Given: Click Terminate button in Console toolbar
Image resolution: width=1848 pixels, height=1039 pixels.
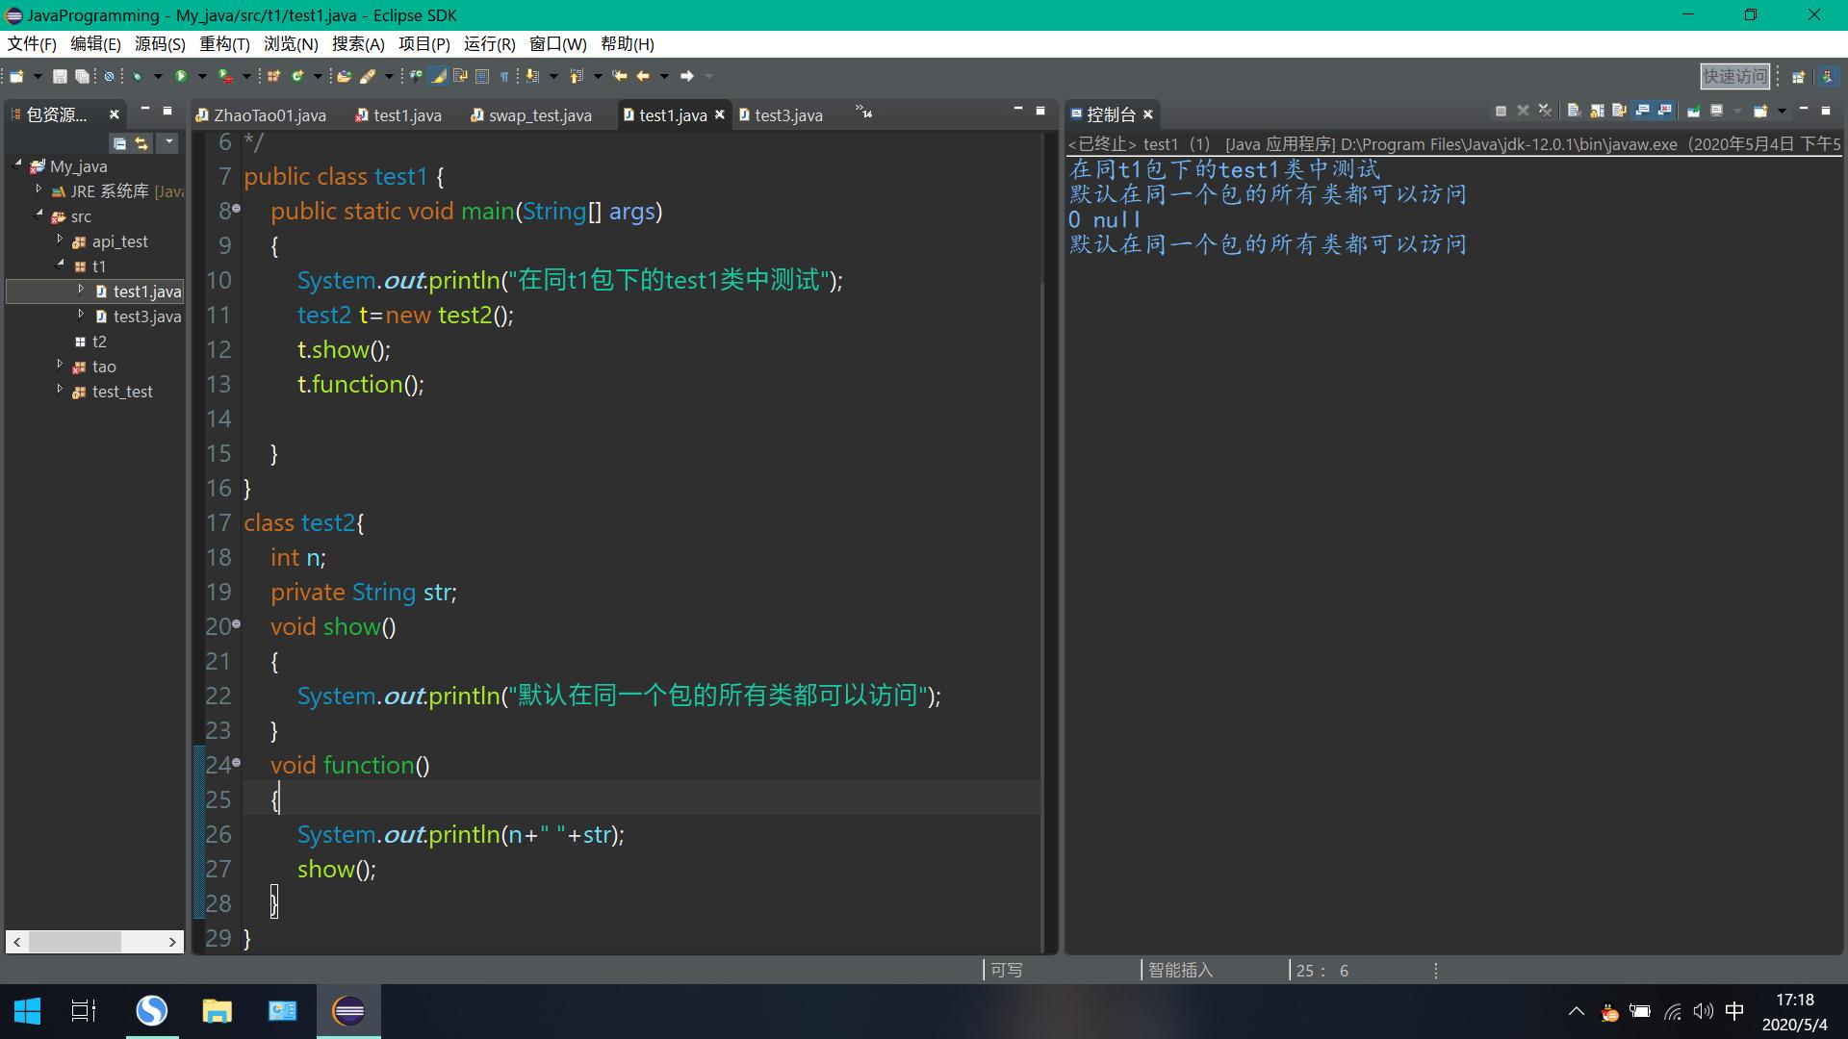Looking at the screenshot, I should pyautogui.click(x=1501, y=111).
